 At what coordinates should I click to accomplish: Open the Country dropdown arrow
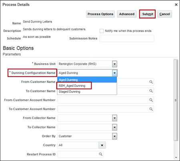point(102,145)
